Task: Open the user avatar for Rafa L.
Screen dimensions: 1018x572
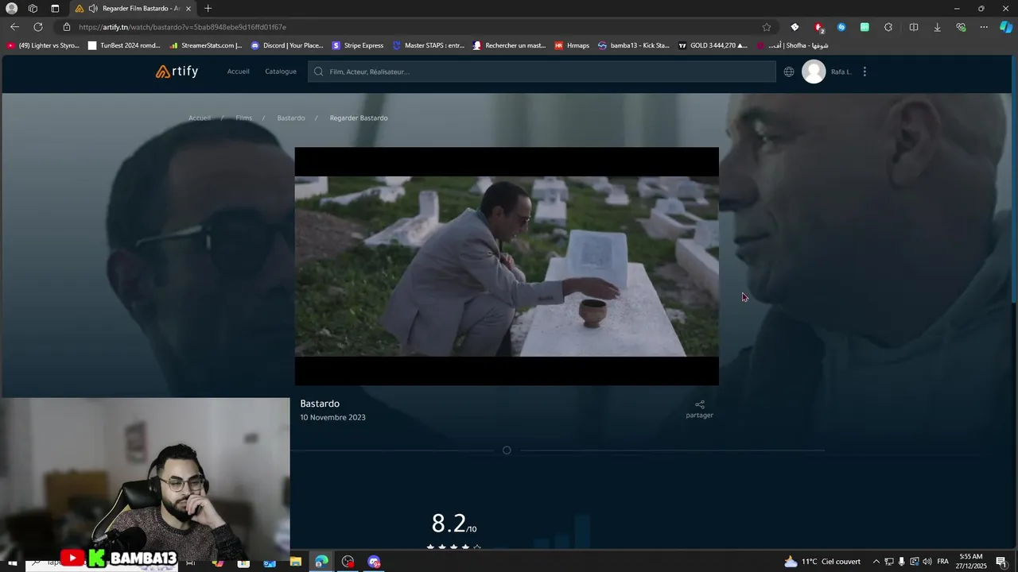Action: tap(814, 71)
